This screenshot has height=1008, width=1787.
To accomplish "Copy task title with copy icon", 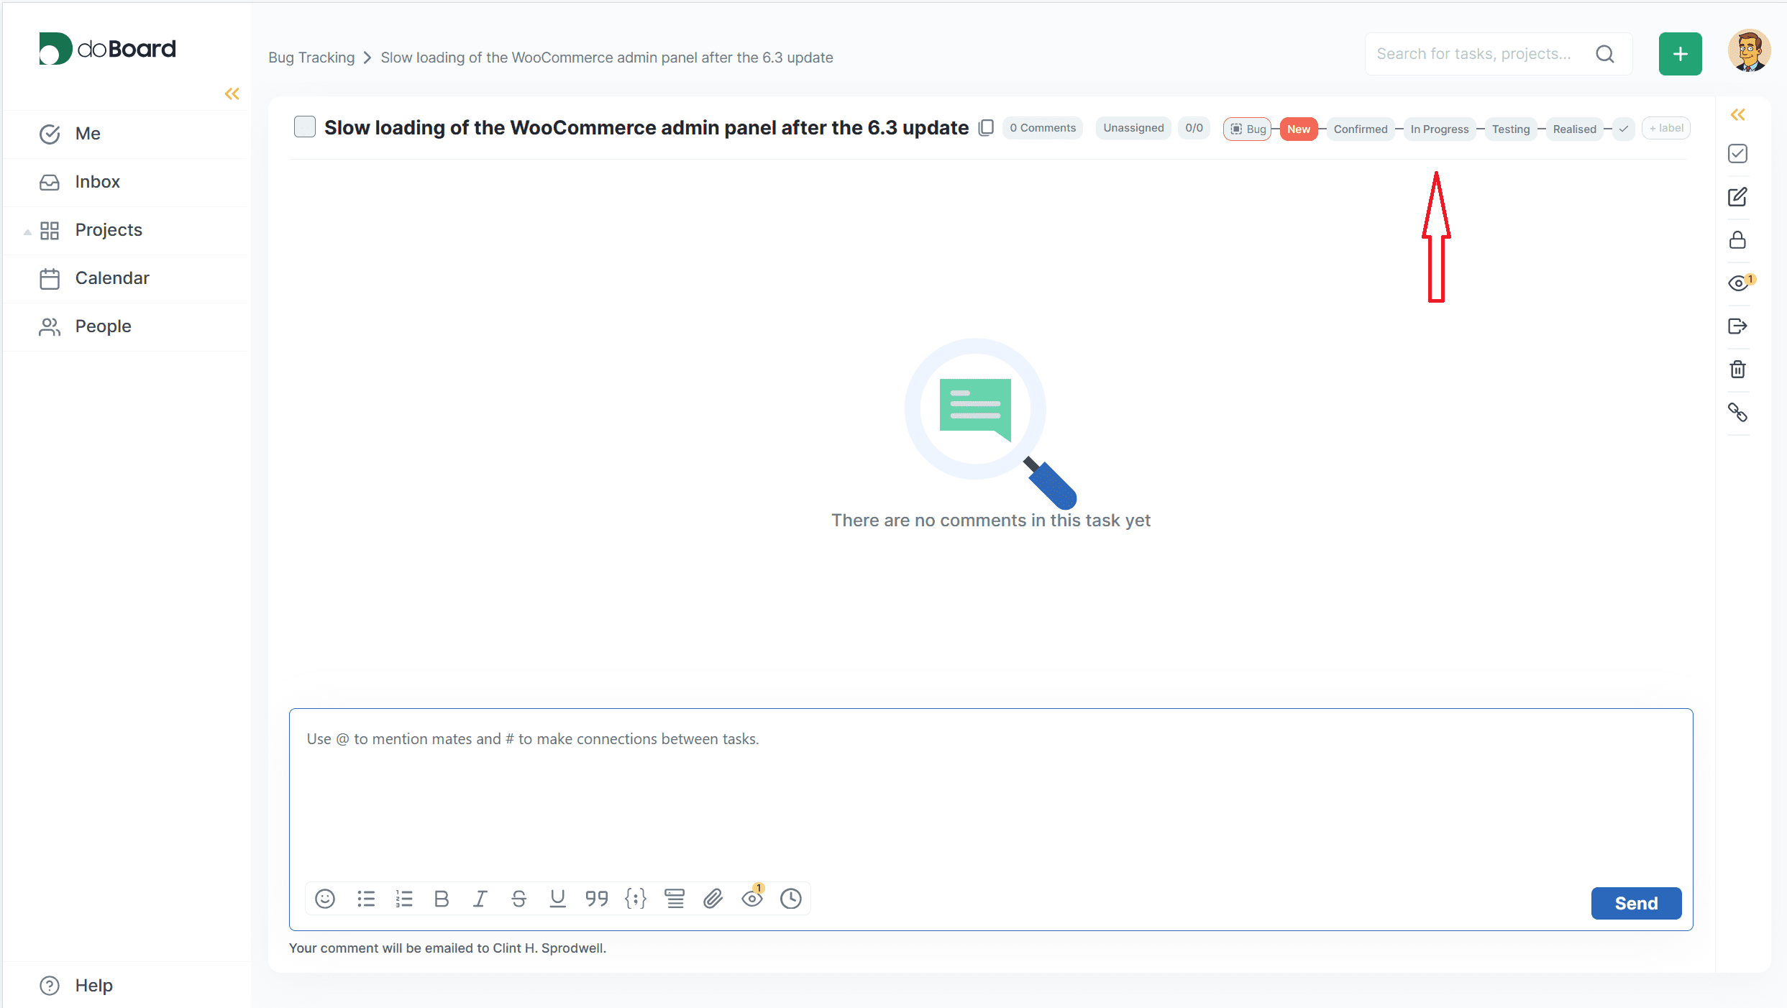I will click(986, 128).
